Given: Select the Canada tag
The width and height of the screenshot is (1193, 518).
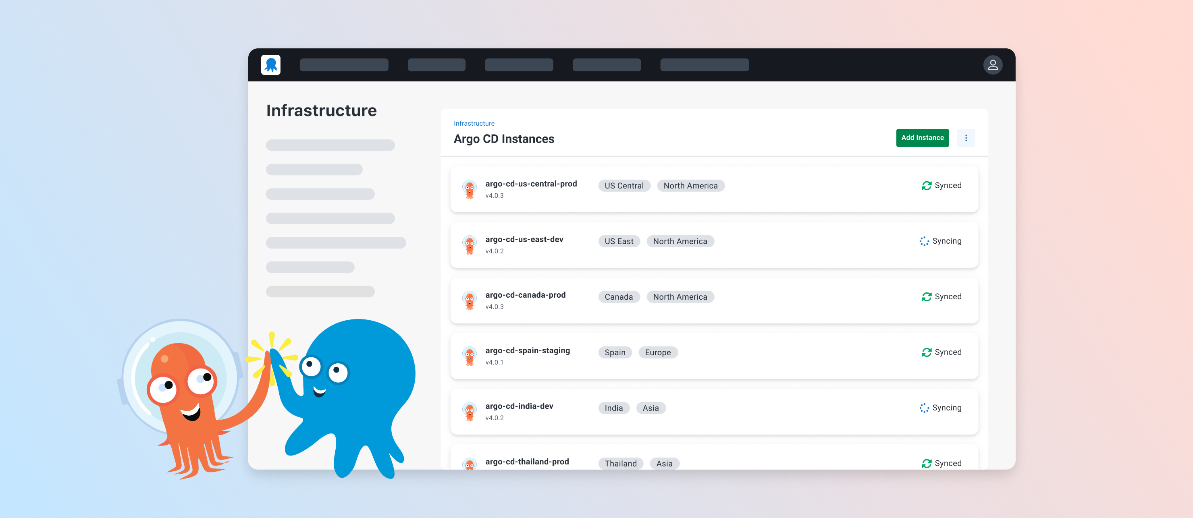Looking at the screenshot, I should 618,297.
